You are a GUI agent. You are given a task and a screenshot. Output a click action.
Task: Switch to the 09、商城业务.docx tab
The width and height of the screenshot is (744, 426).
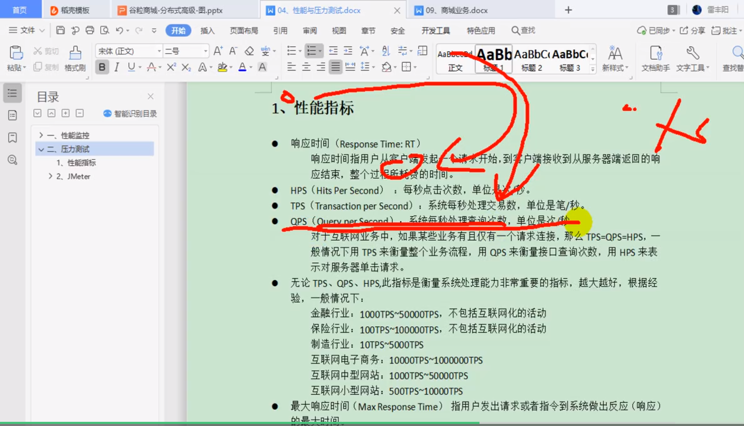coord(456,10)
